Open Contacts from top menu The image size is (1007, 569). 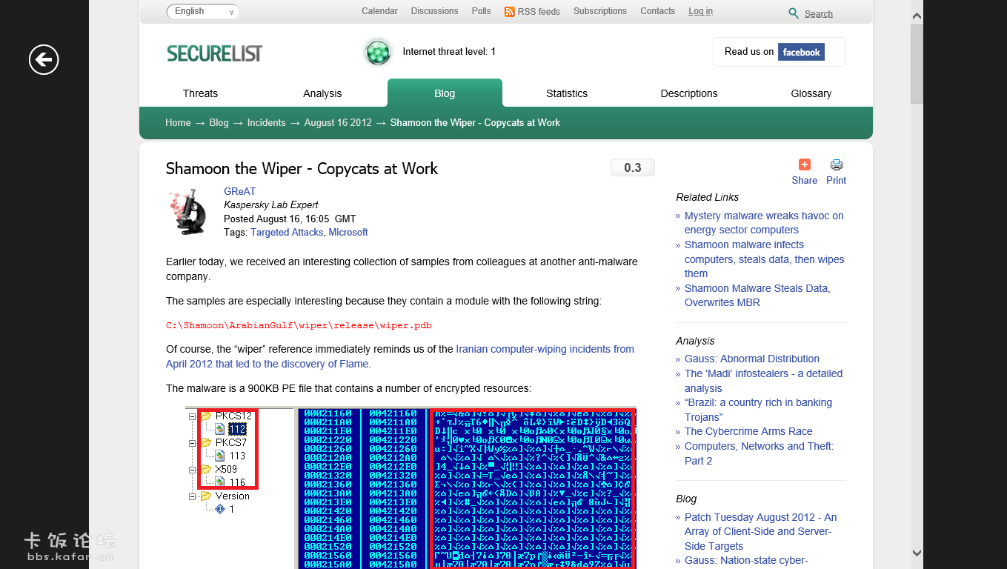[x=658, y=11]
